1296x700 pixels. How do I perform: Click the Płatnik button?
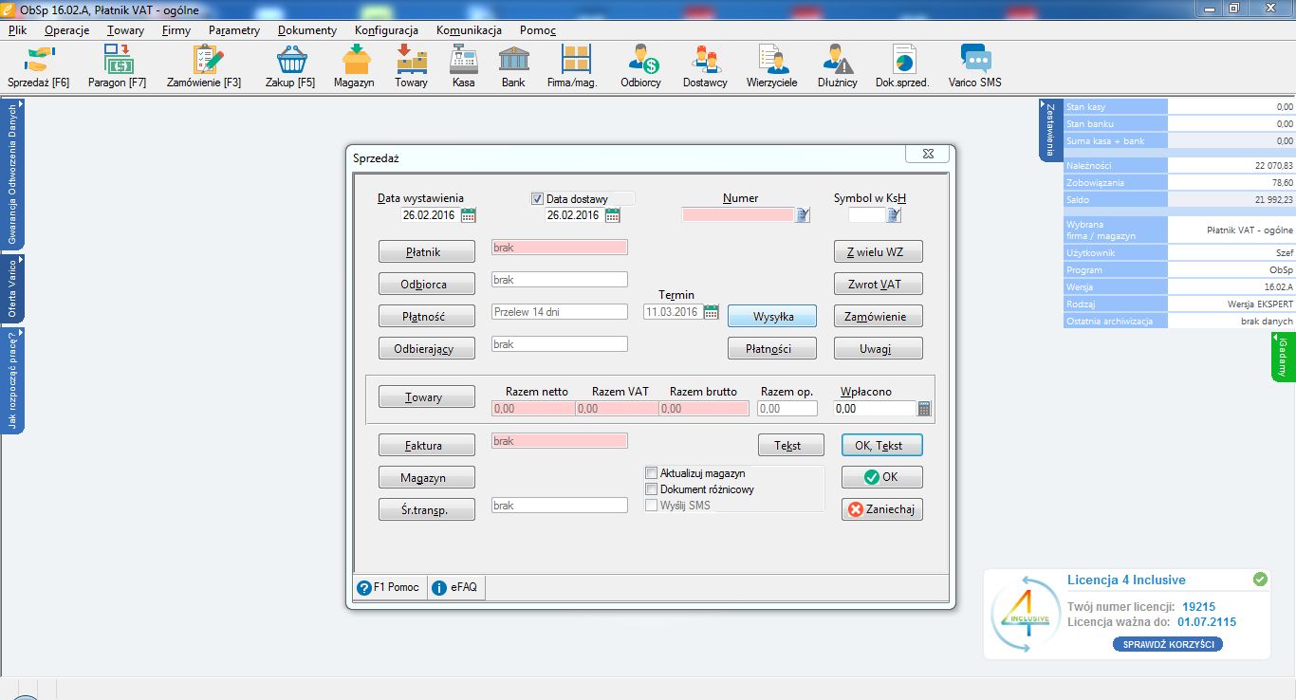426,252
